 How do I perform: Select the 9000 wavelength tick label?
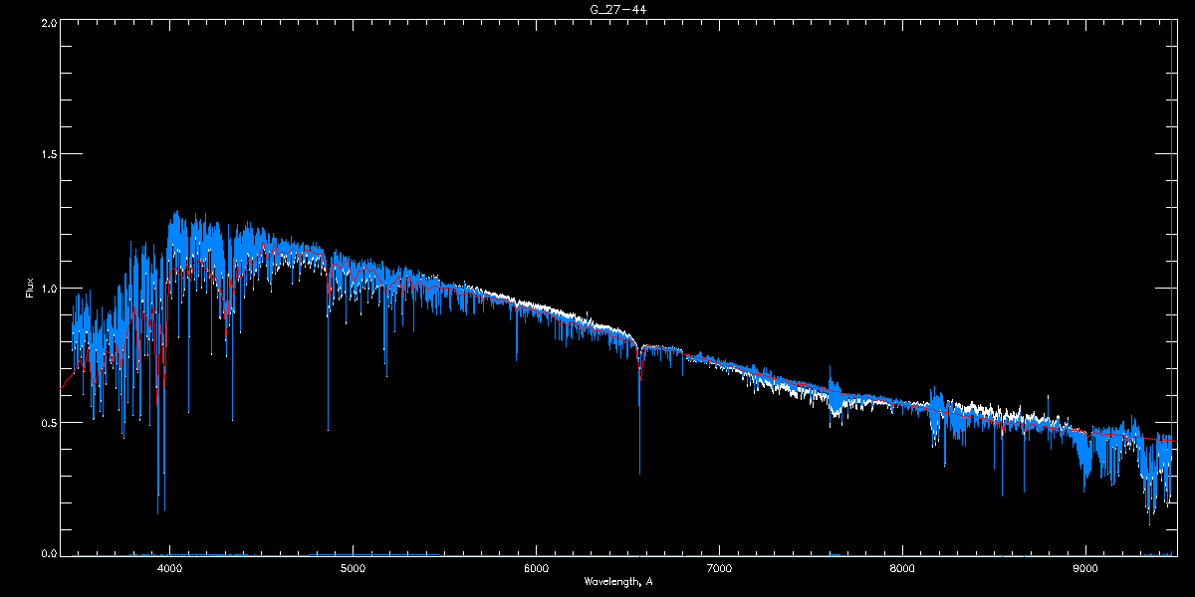1085,569
